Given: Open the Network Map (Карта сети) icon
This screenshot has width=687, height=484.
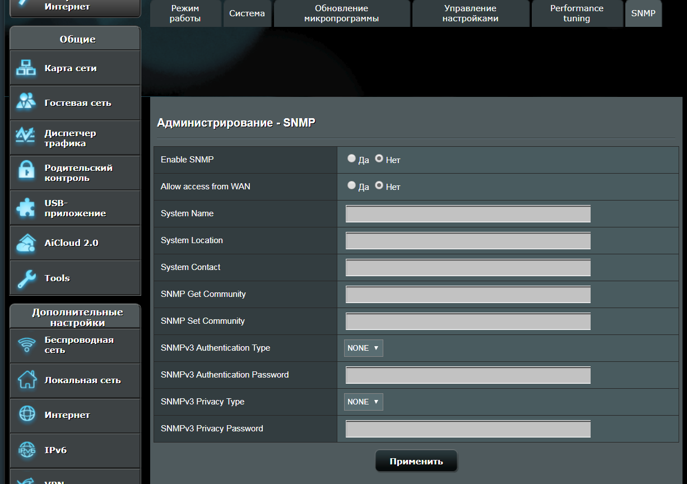Looking at the screenshot, I should (26, 68).
